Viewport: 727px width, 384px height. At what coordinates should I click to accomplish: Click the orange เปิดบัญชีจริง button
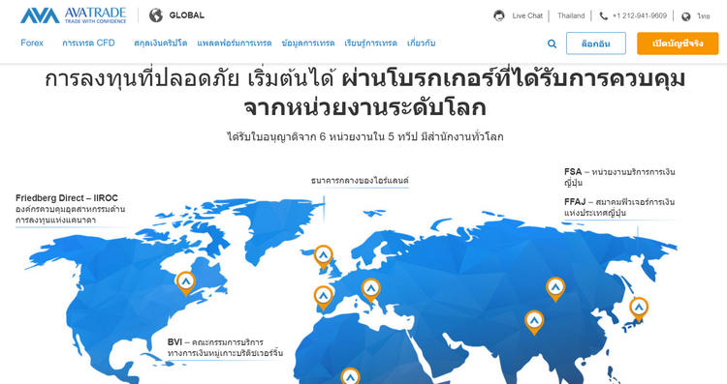click(x=678, y=44)
